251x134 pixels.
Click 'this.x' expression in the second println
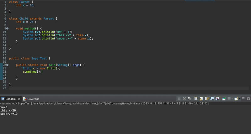point(81,35)
